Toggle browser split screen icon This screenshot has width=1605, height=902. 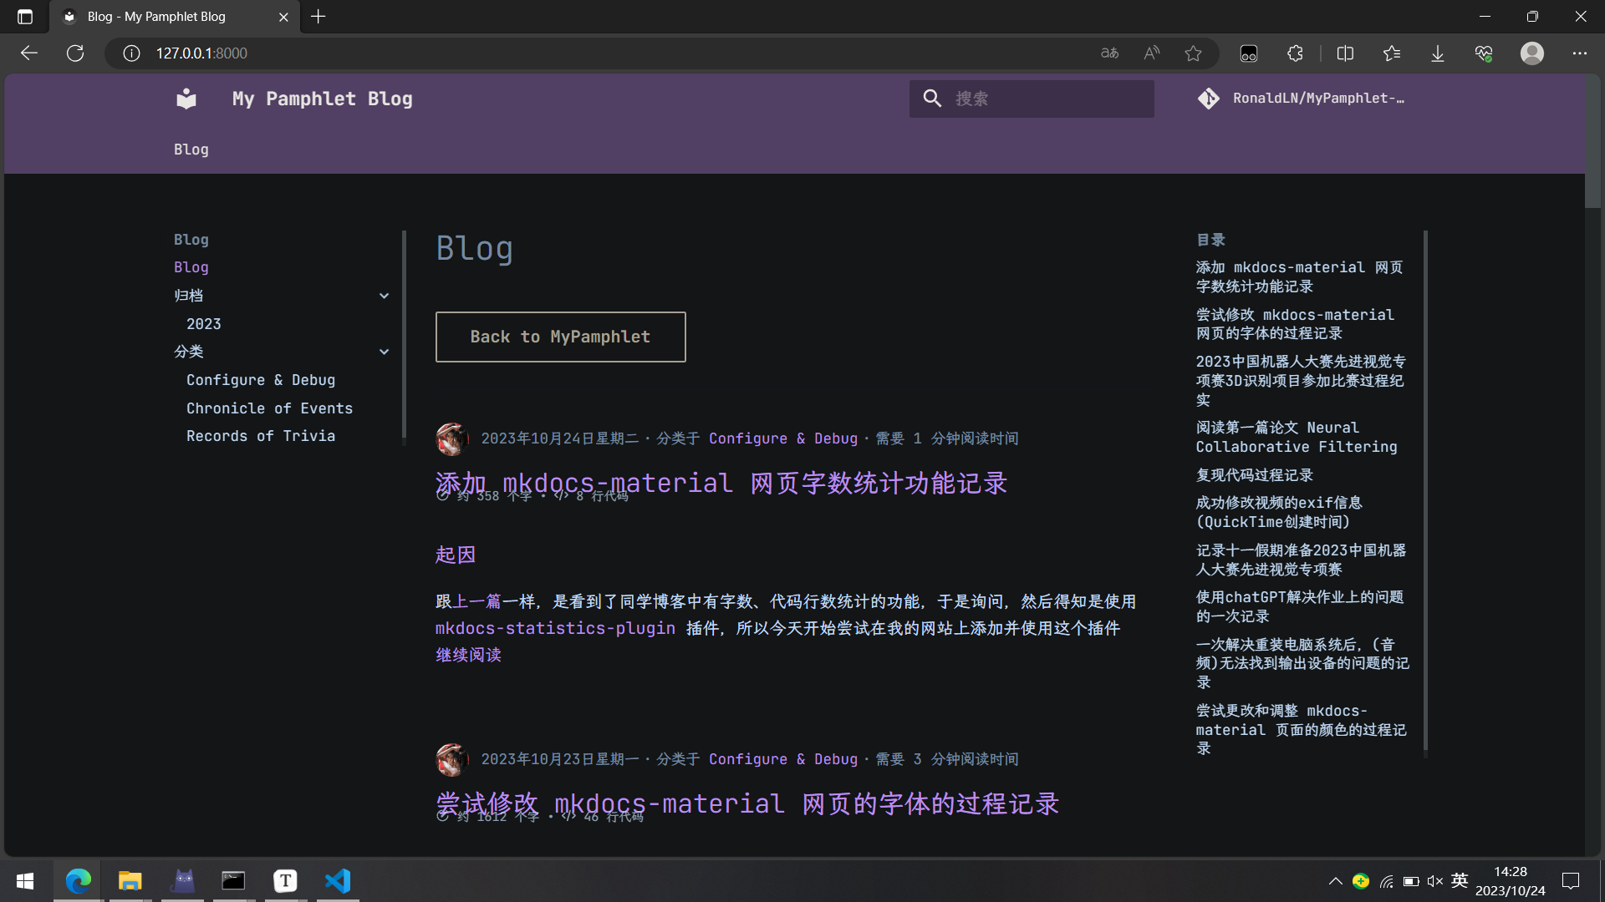pos(1345,53)
